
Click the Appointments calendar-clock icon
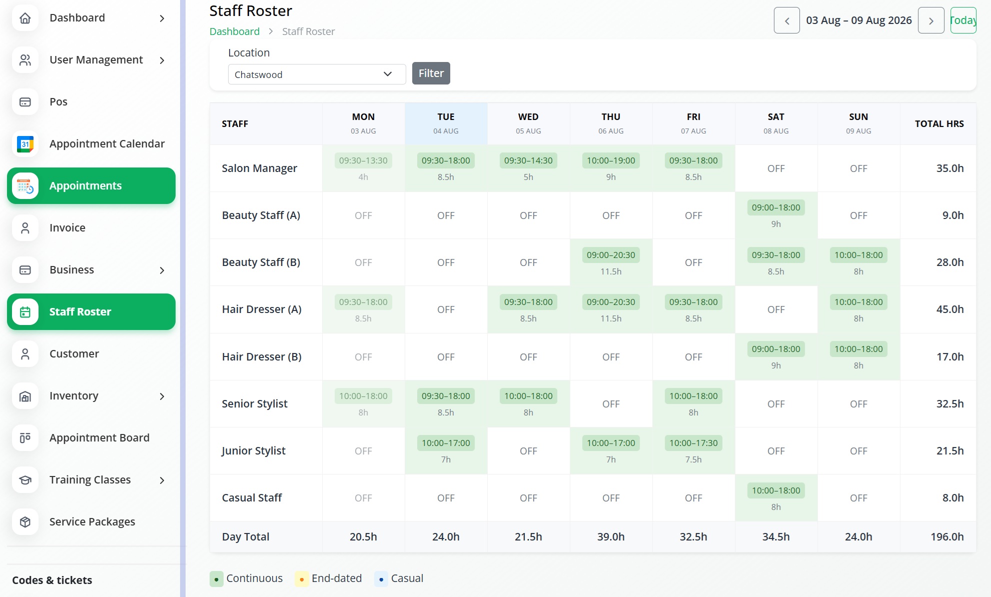click(x=25, y=186)
